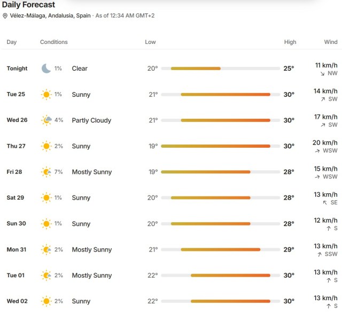The image size is (342, 312).
Task: Click the mostly sunny icon for Fri 28
Action: point(46,172)
